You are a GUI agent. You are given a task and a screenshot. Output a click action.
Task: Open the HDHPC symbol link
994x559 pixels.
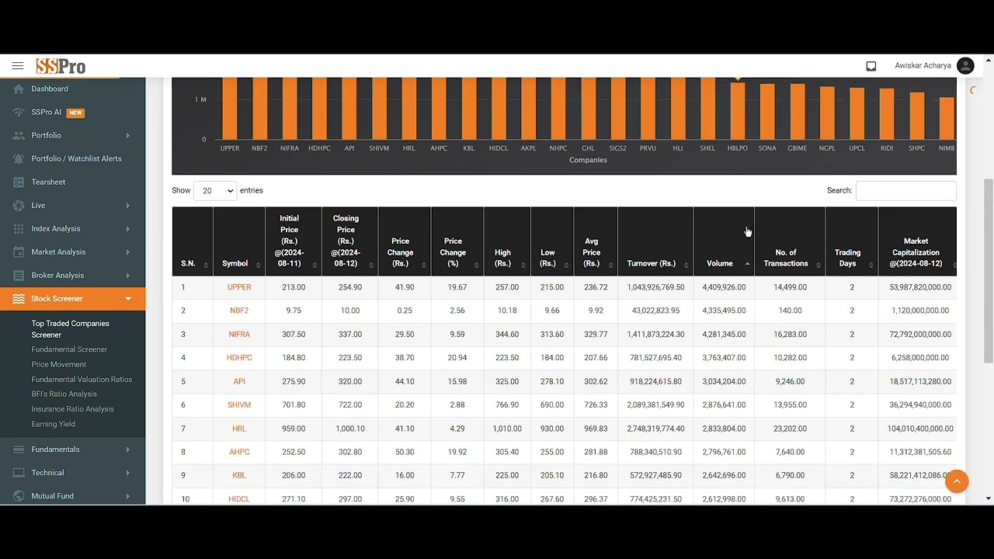[x=239, y=358]
